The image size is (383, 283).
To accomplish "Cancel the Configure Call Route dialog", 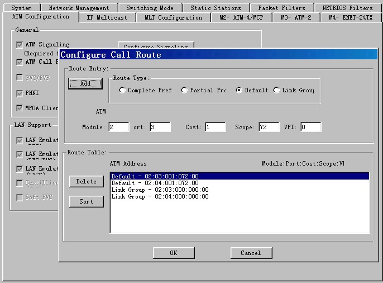I will point(251,253).
